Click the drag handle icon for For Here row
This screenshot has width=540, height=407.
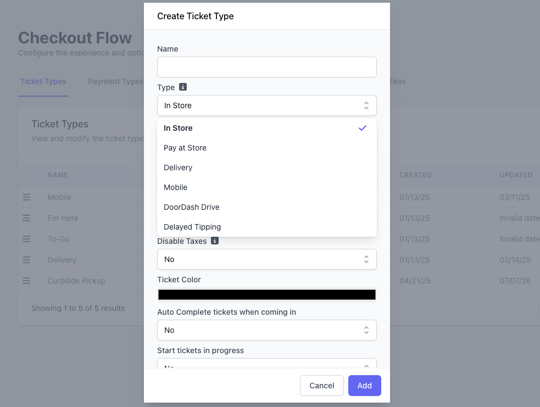tap(26, 218)
